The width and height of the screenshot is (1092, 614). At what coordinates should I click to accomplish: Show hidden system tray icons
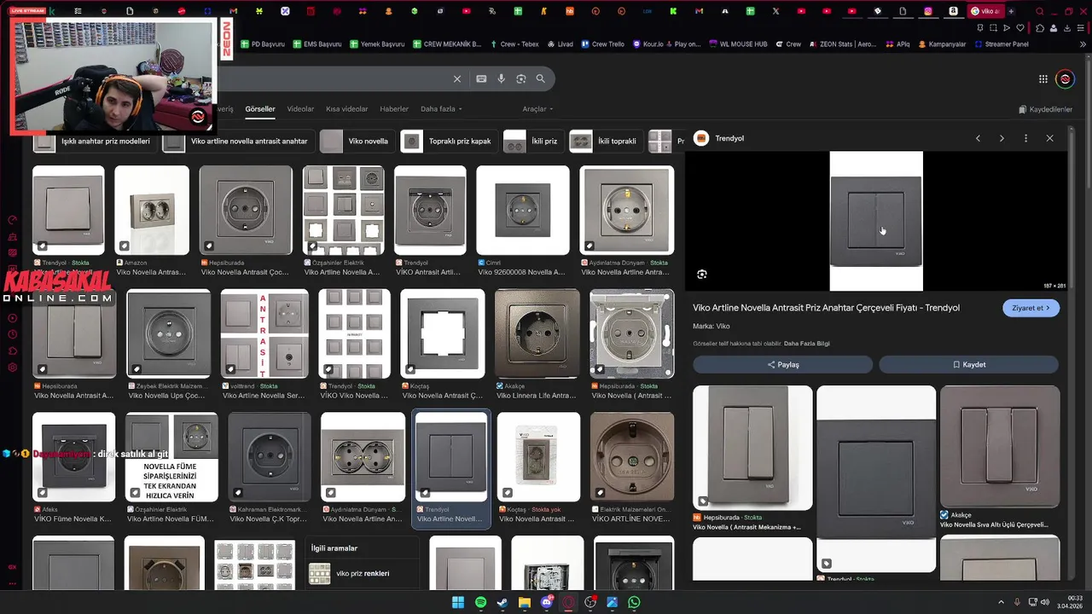click(1002, 602)
